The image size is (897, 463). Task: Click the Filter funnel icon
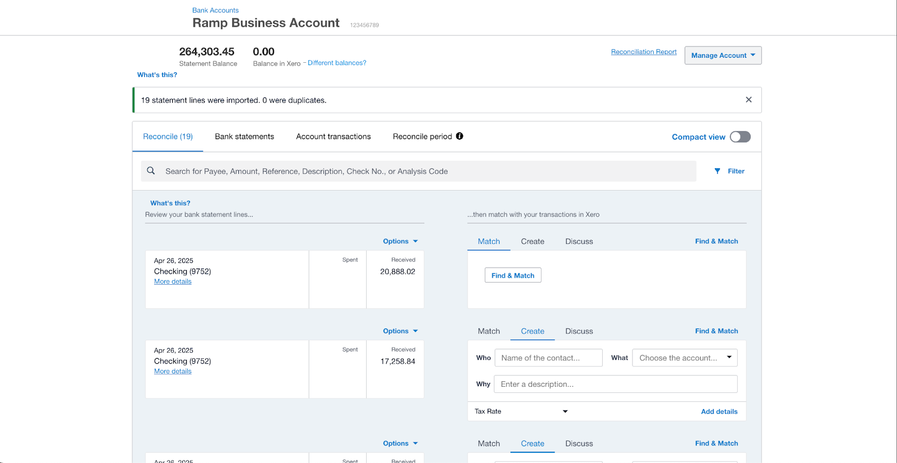point(717,171)
